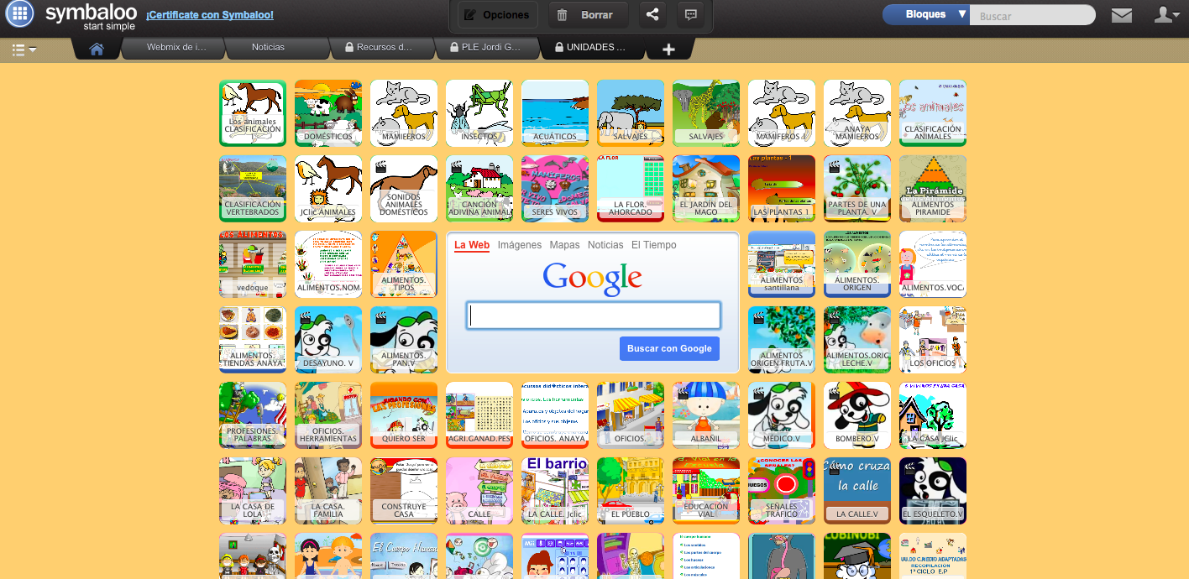This screenshot has height=579, width=1189.
Task: Click the share icon in top toolbar
Action: tap(652, 15)
